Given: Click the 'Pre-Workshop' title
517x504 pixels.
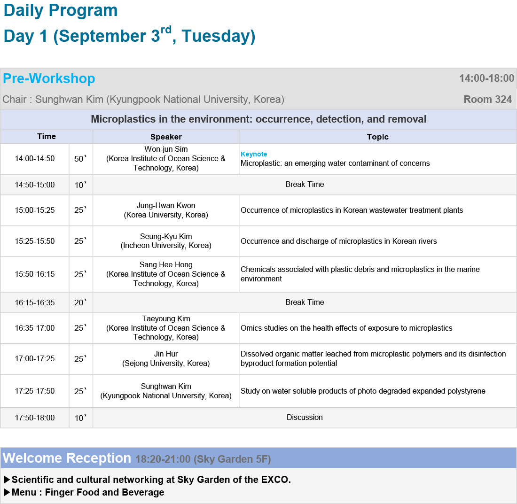Looking at the screenshot, I should pos(49,78).
